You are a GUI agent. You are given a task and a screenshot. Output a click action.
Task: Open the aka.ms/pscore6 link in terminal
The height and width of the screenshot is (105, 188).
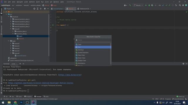pos(70,75)
